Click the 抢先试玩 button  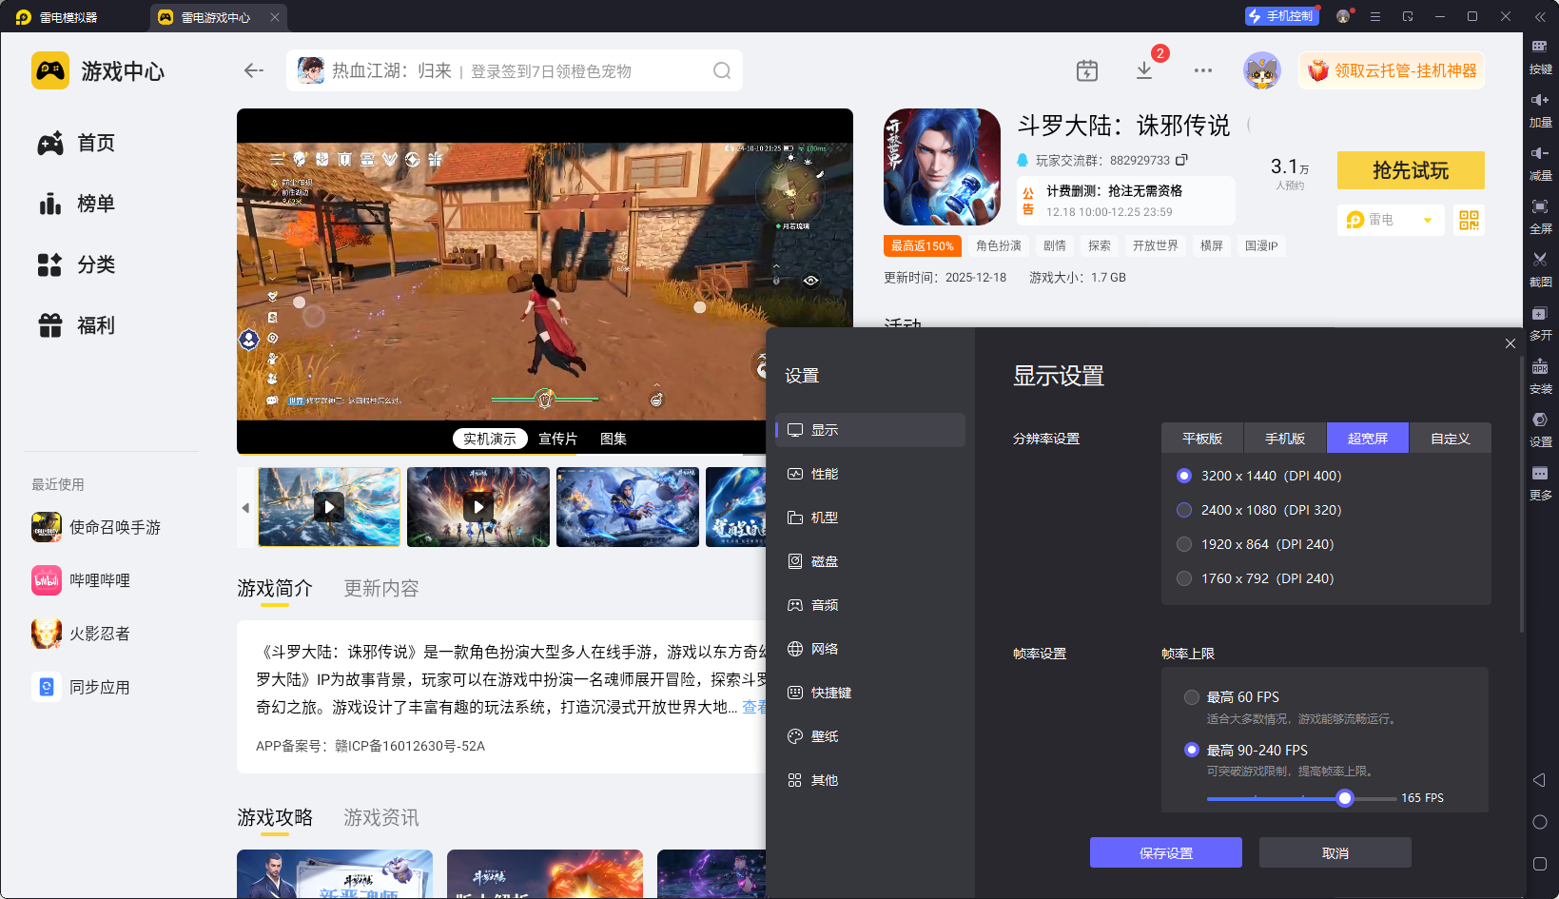(1411, 170)
